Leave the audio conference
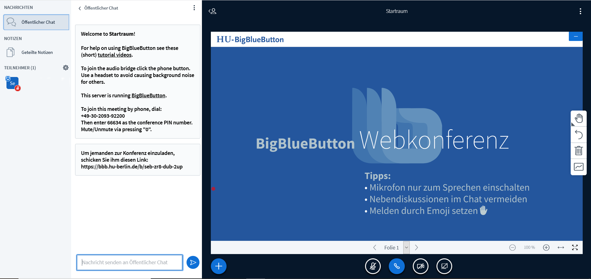The width and height of the screenshot is (591, 279). [397, 266]
